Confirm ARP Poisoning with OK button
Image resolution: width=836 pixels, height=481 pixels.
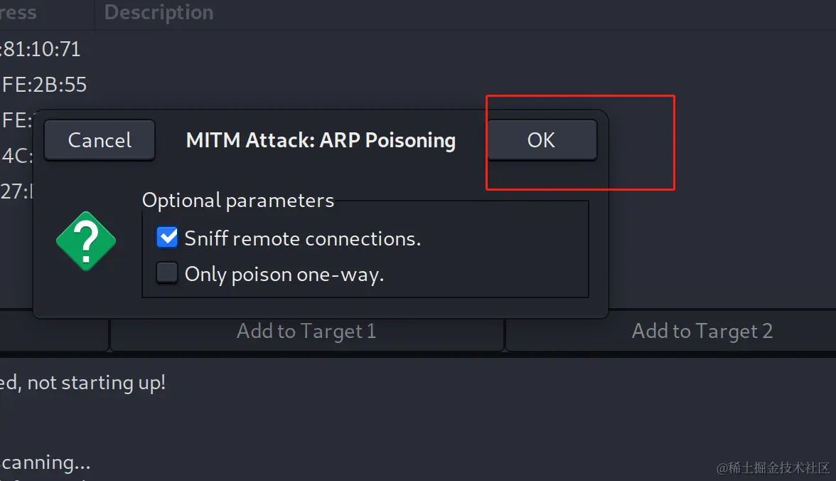click(x=542, y=140)
